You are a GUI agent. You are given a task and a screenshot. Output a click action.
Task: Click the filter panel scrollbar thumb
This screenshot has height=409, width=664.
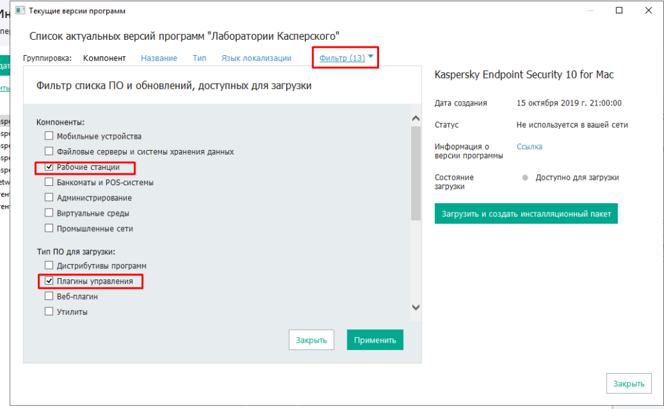pos(416,173)
